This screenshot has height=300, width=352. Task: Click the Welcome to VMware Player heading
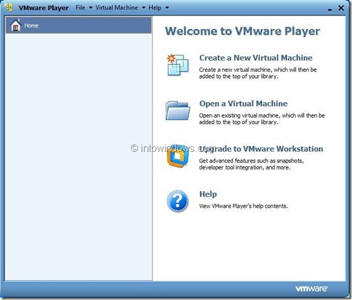(242, 32)
